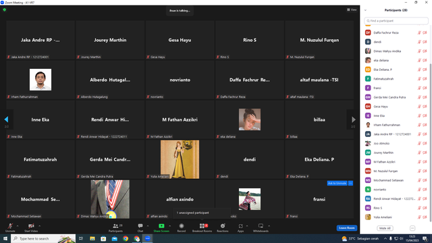Screen dimensions: 432x243
Task: Open Mail app from taskbar
Action: (114, 238)
